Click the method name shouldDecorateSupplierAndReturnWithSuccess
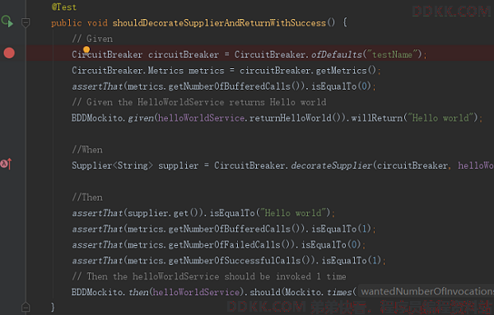 point(219,23)
